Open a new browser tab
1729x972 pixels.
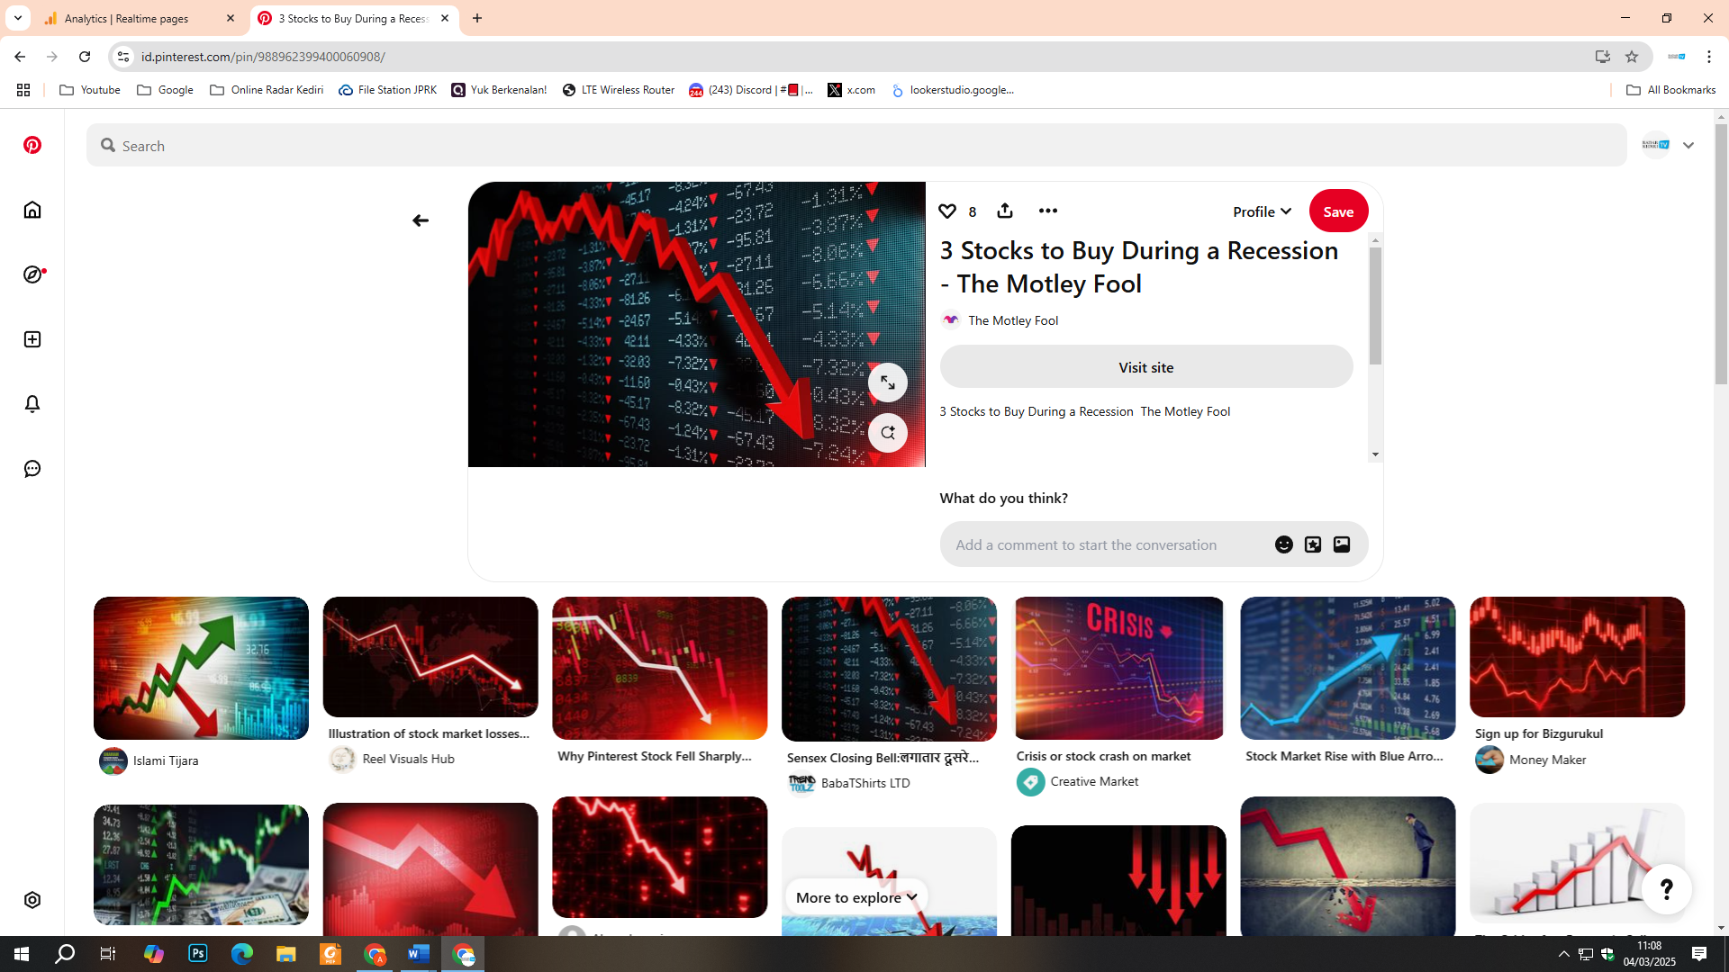point(477,18)
